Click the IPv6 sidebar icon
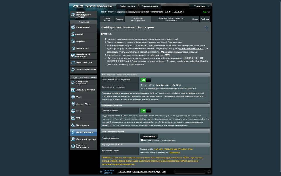Image resolution: width=281 pixels, height=176 pixels. pos(73,111)
